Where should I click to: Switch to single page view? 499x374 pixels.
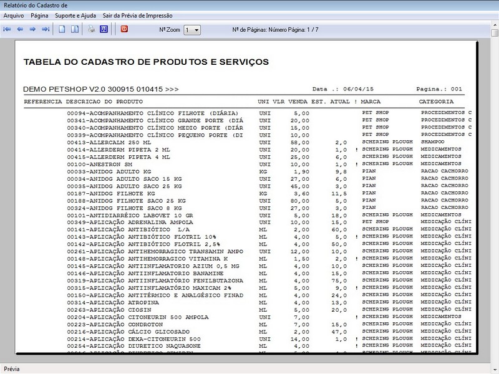62,29
